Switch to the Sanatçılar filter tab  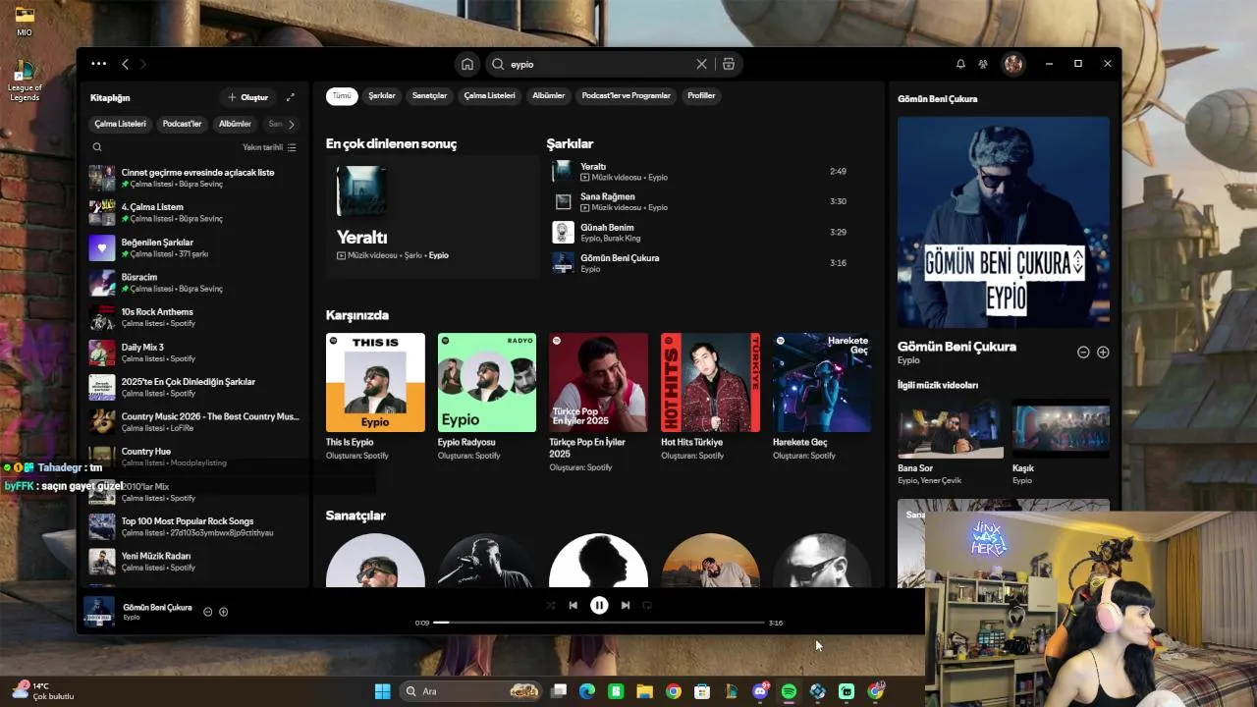(429, 95)
